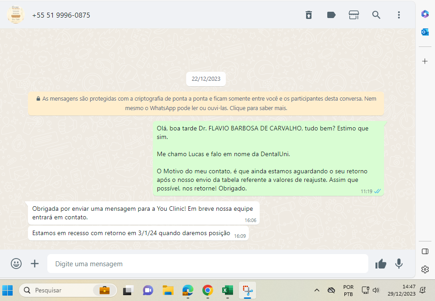The height and width of the screenshot is (301, 435).
Task: Open File Explorer from the taskbar
Action: (168, 291)
